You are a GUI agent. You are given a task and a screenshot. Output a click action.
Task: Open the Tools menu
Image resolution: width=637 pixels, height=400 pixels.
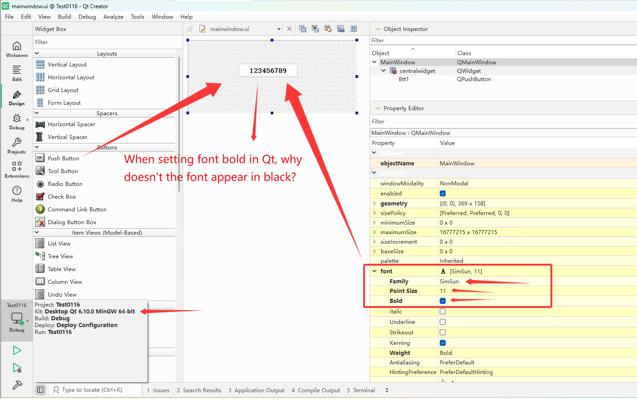point(137,17)
